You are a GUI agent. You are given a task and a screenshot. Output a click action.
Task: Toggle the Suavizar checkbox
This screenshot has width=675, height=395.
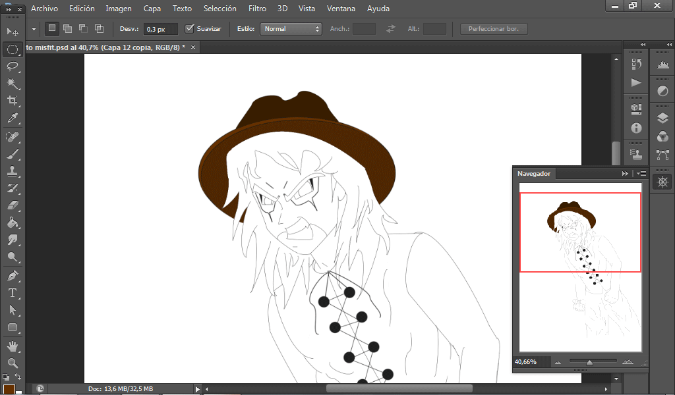pos(191,29)
